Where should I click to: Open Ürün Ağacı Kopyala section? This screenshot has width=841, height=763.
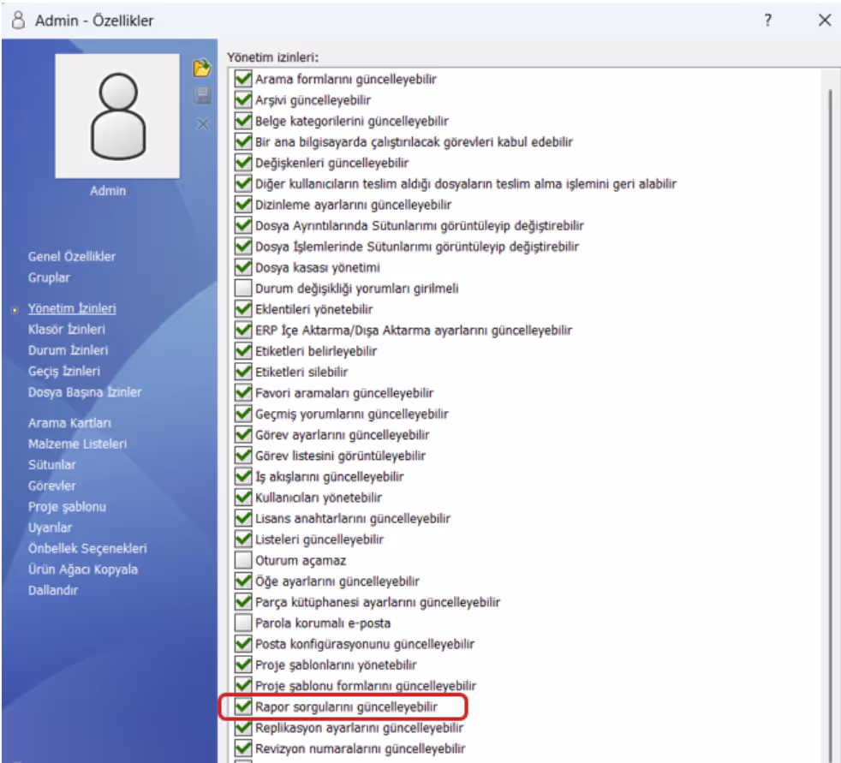[x=82, y=569]
